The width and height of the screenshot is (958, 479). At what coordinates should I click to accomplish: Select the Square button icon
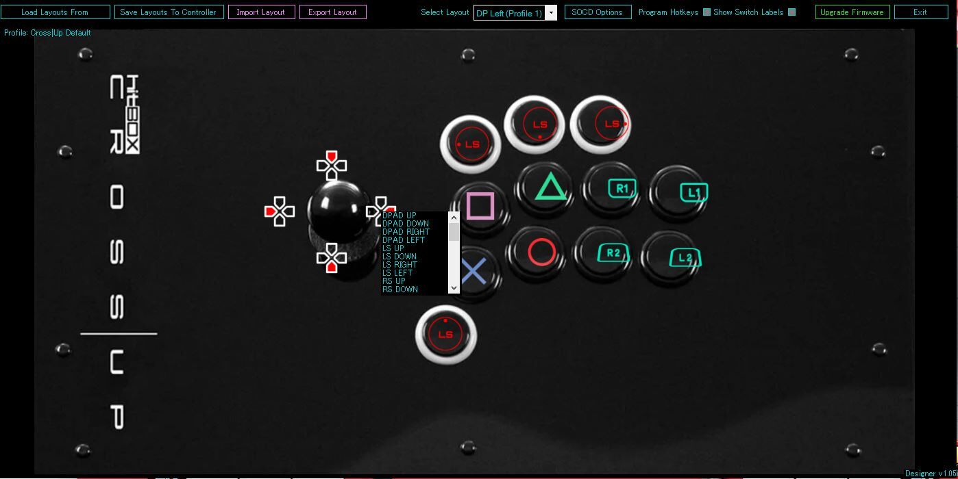[480, 205]
